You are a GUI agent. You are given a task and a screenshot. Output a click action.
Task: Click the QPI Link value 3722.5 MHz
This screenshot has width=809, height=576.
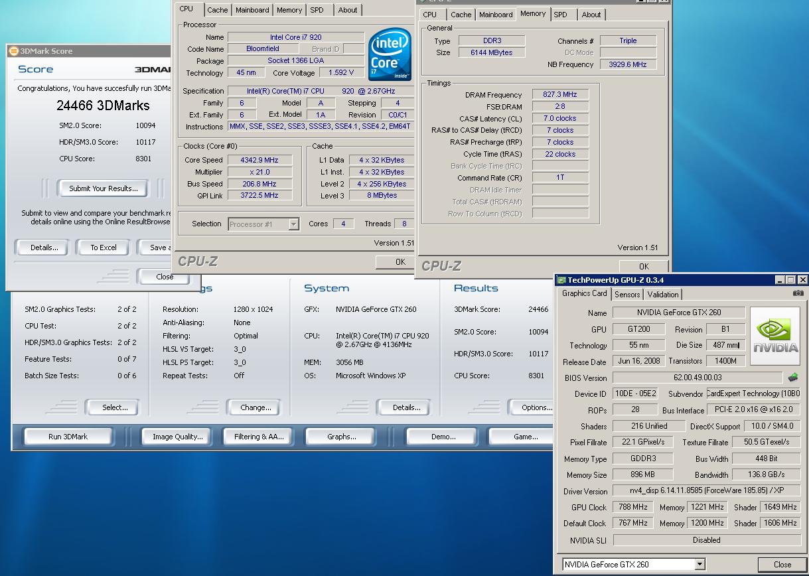point(259,196)
